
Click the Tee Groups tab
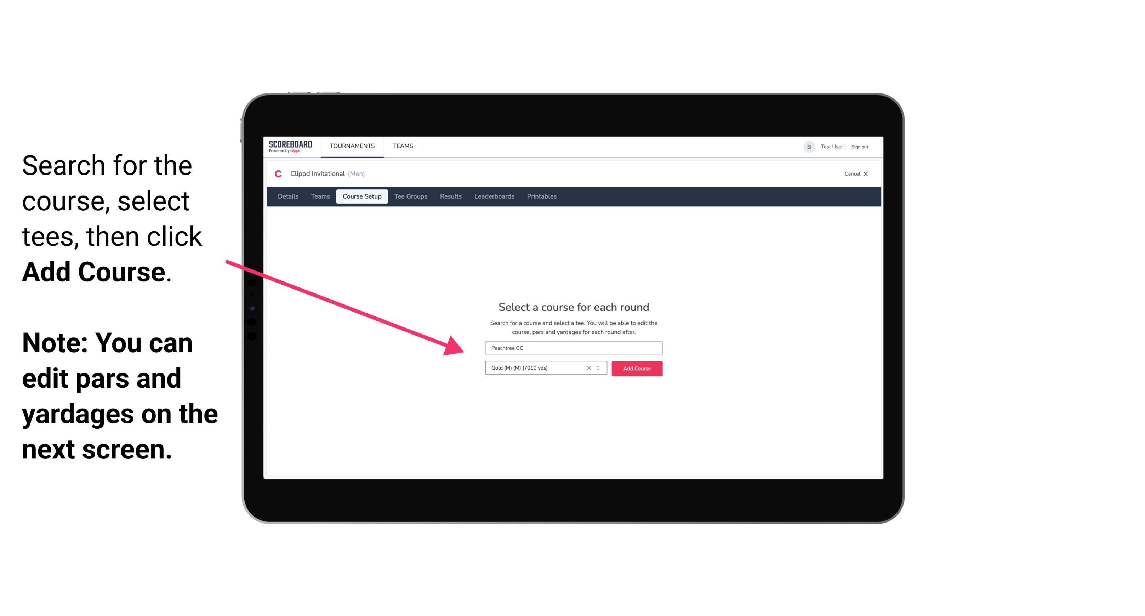point(410,196)
